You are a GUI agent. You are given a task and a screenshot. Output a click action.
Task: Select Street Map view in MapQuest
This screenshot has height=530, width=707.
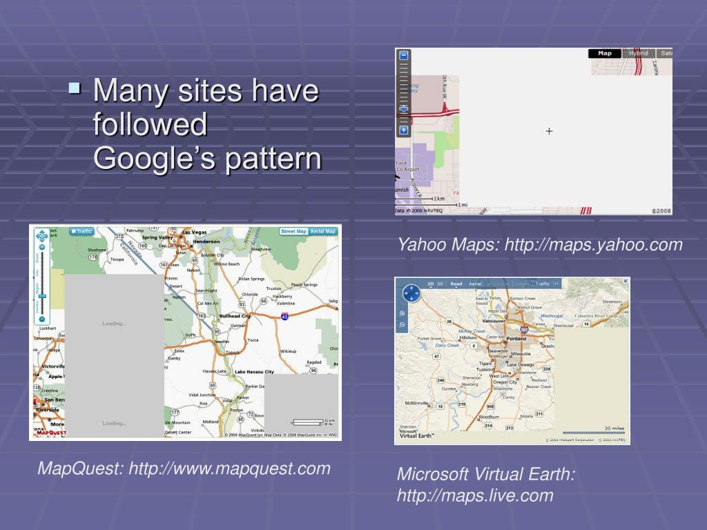pyautogui.click(x=293, y=231)
